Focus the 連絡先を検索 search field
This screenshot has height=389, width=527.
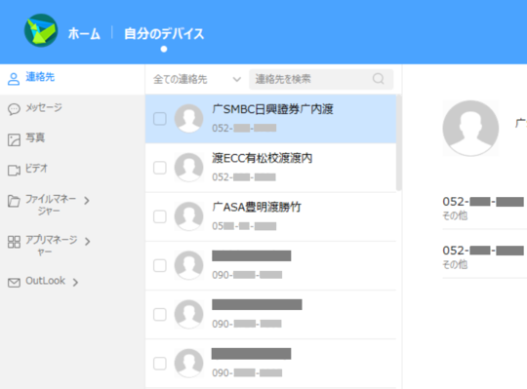click(x=321, y=79)
